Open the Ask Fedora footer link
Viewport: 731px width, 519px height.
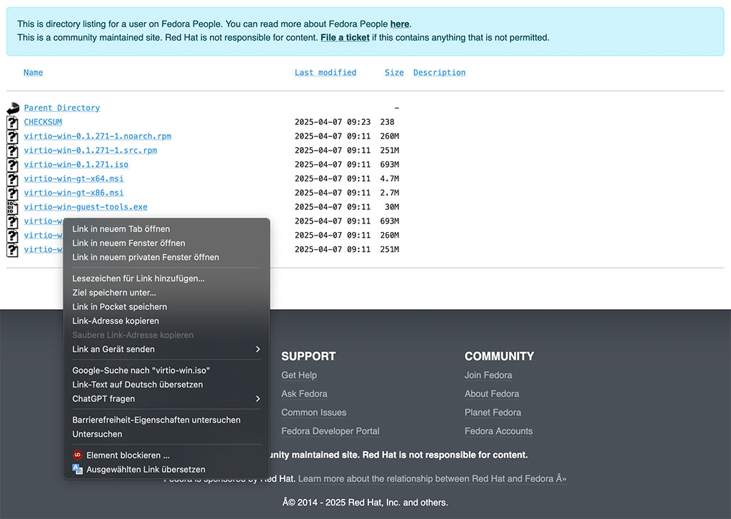click(304, 393)
